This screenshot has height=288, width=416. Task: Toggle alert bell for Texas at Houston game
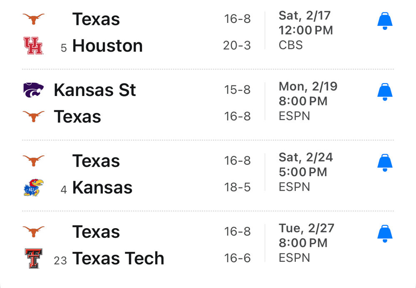click(385, 21)
